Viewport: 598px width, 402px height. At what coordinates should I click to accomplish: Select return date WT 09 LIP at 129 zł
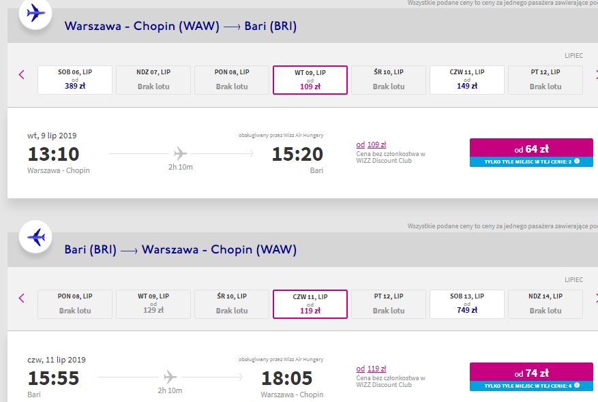point(153,304)
